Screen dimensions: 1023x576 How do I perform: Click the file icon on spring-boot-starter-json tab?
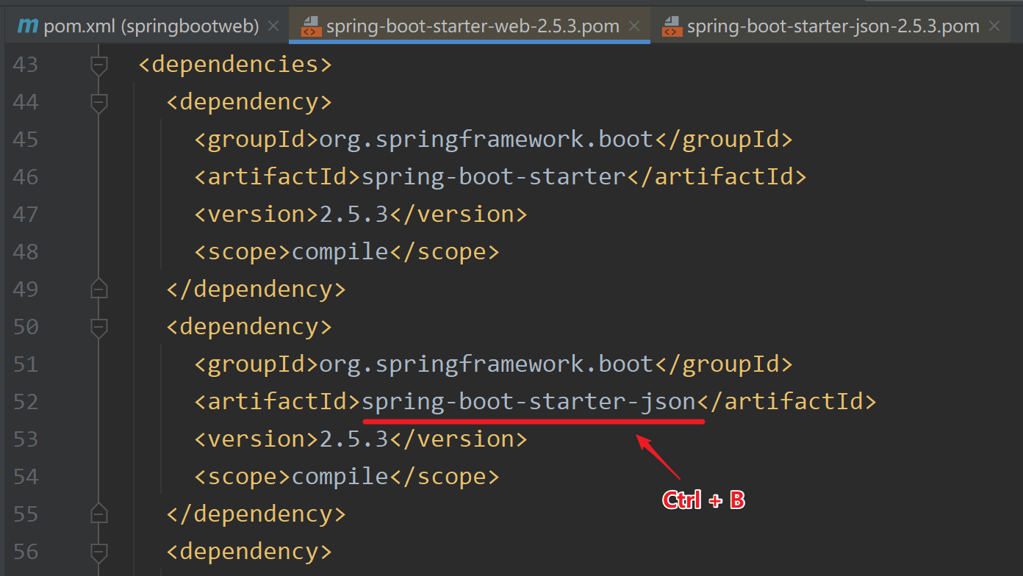tap(672, 27)
